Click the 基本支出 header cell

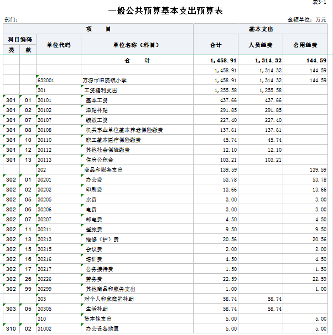[x=261, y=29]
